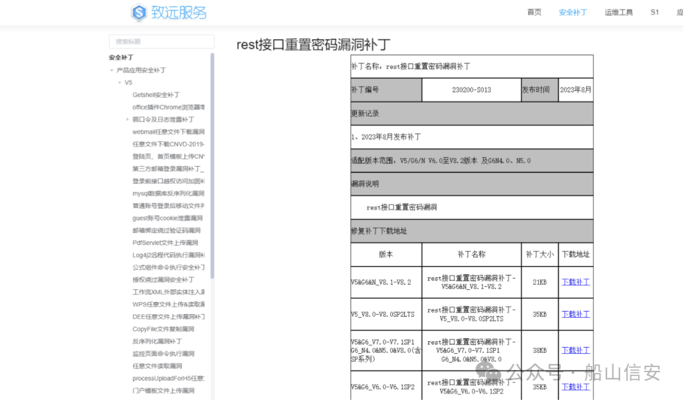This screenshot has height=400, width=683.
Task: Open the 安全补丁 navigation tab
Action: [x=573, y=12]
